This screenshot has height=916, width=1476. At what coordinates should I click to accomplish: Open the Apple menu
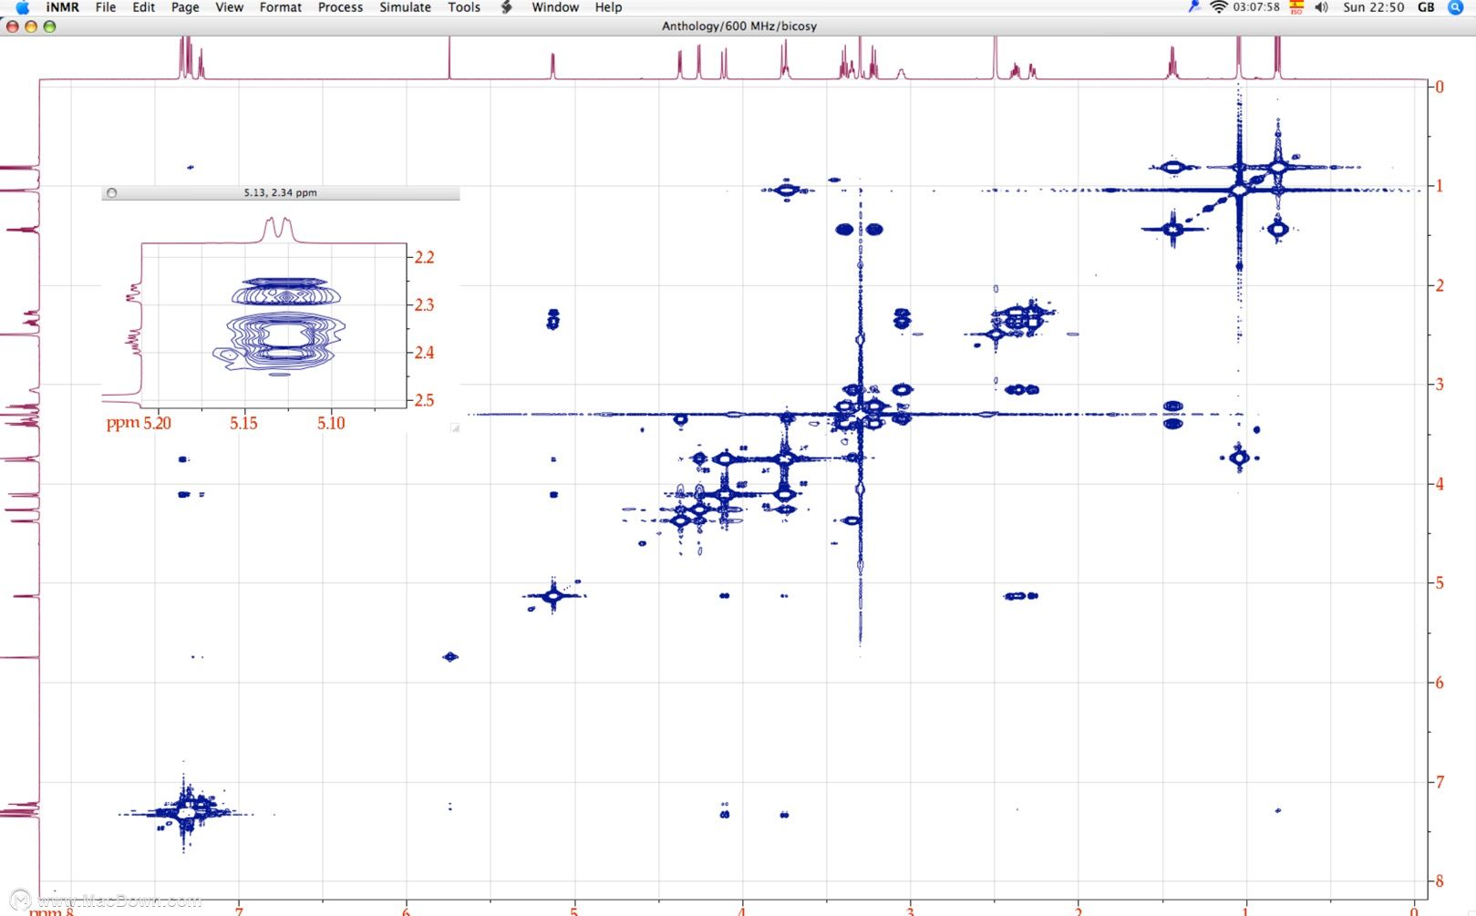point(23,7)
